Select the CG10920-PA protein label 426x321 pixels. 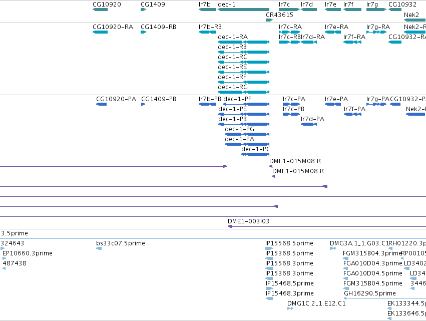click(116, 99)
